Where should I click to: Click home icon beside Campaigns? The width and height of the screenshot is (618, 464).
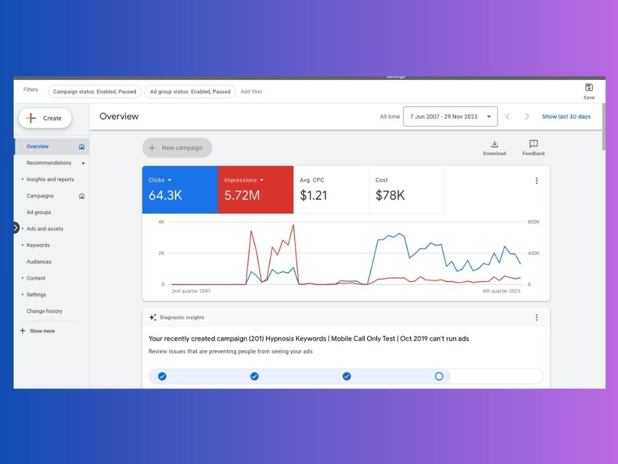coord(82,196)
